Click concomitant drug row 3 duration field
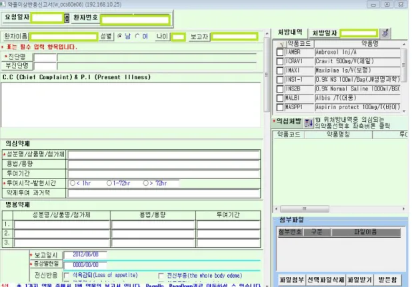This screenshot has width=412, height=287. pos(229,242)
